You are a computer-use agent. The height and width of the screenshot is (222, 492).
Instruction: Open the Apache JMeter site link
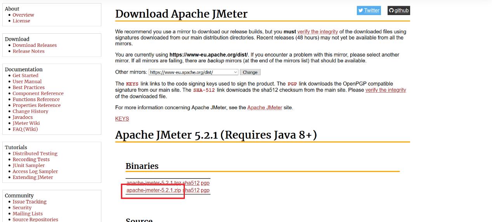point(265,107)
